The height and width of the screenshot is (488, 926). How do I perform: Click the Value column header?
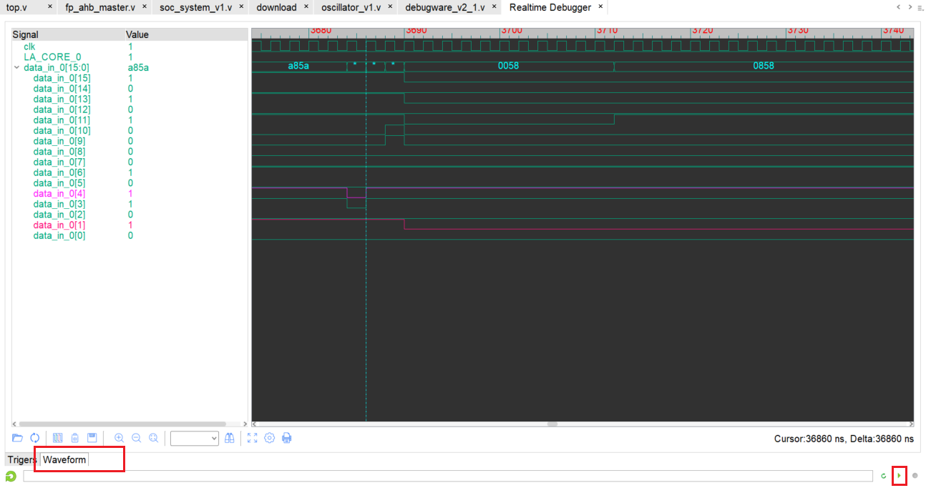tap(137, 34)
